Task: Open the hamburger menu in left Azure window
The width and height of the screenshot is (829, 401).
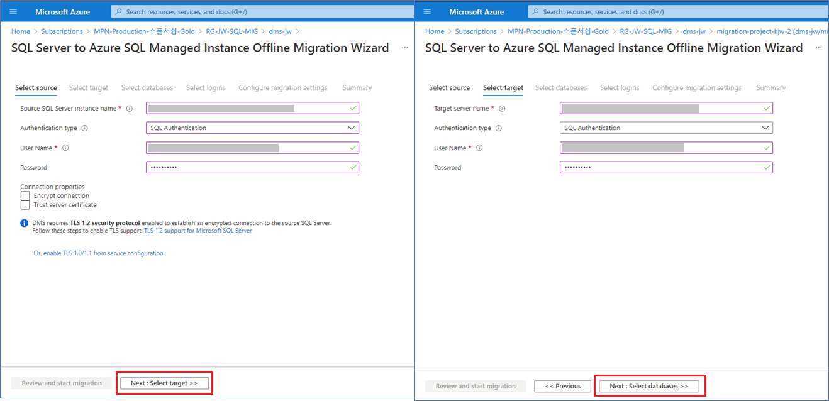Action: [x=13, y=12]
